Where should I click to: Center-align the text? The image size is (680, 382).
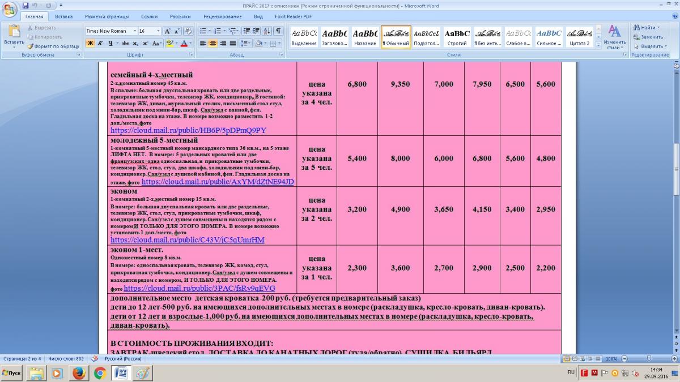point(213,43)
